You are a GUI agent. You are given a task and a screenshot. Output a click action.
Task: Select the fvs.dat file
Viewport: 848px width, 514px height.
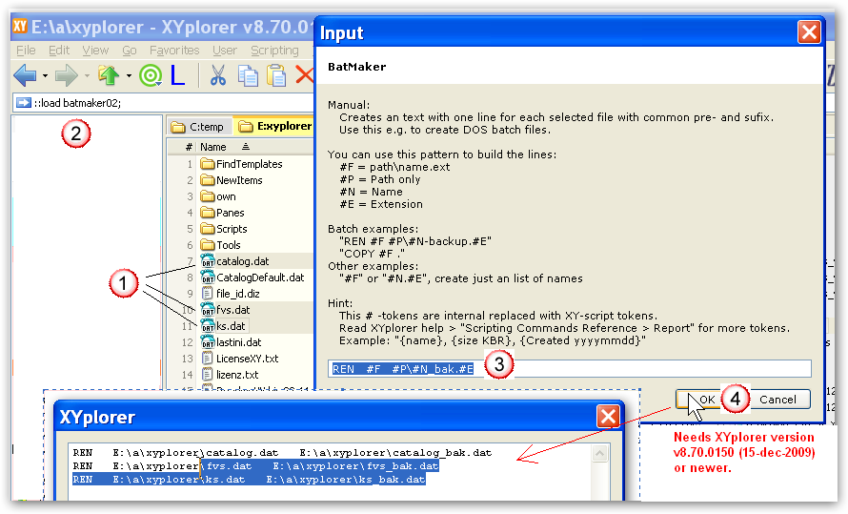[x=226, y=310]
